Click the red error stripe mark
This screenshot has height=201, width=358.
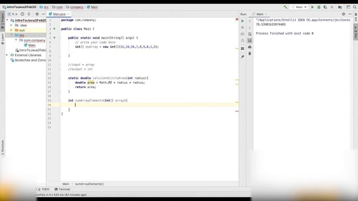pos(237,111)
